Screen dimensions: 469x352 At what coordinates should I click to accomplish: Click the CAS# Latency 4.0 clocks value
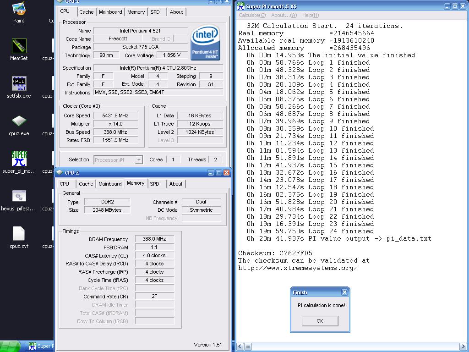pyautogui.click(x=154, y=255)
